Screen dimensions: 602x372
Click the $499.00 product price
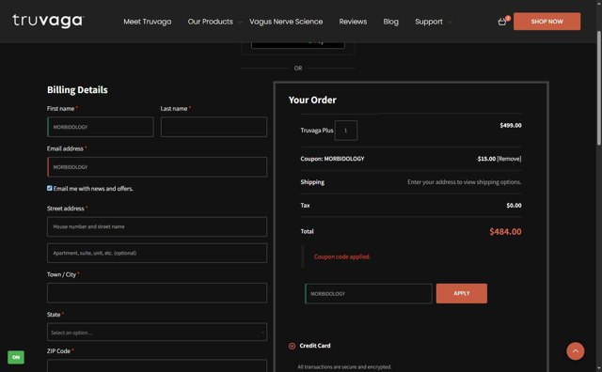[511, 125]
